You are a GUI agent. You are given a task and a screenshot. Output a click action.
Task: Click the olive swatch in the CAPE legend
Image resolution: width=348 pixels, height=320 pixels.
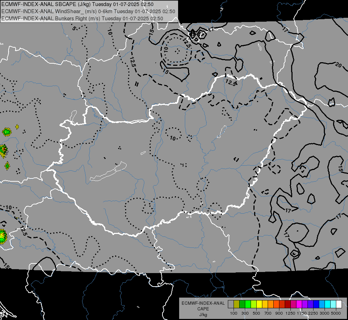click(237, 304)
